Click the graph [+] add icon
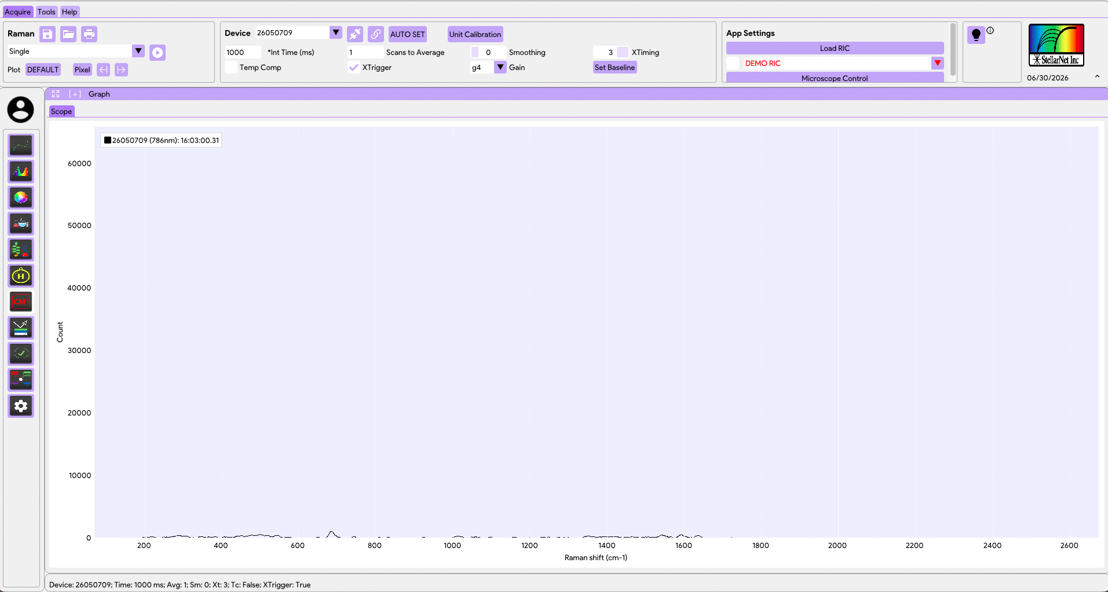The image size is (1108, 592). (x=75, y=94)
